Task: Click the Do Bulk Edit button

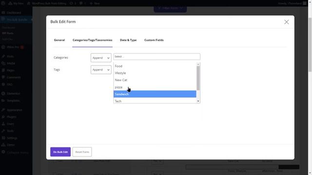Action: (60, 152)
